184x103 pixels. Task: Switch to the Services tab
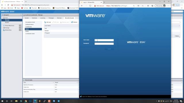(x=59, y=18)
